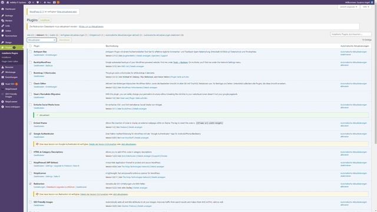377x212 pixels.
Task: Uncheck the Google Authenticator checkbox
Action: tap(30, 134)
